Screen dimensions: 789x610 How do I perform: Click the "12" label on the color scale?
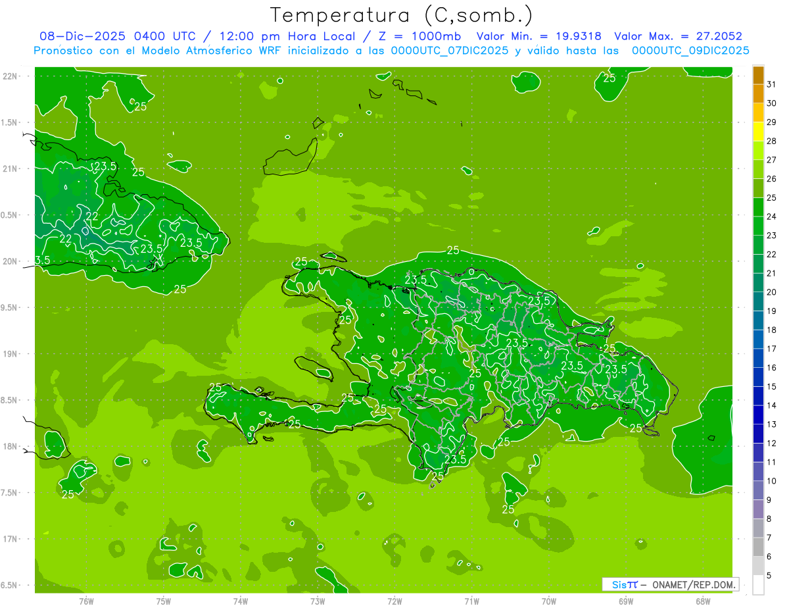[772, 444]
